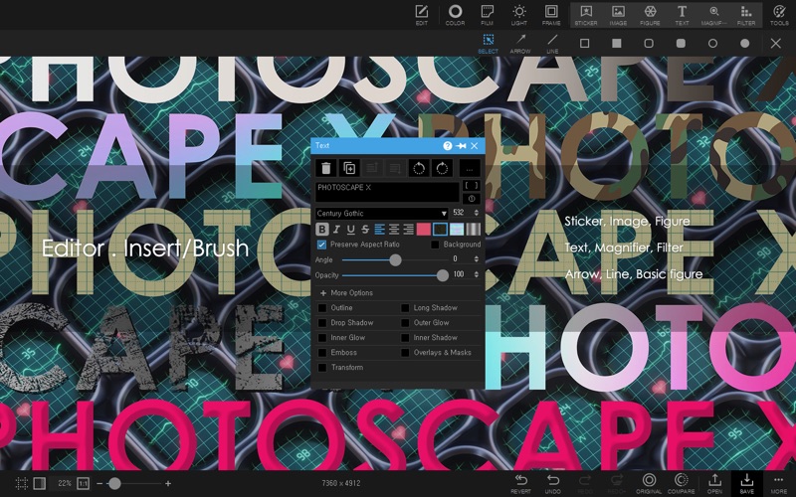Open the Sticker insert tool
796x497 pixels.
coord(586,13)
